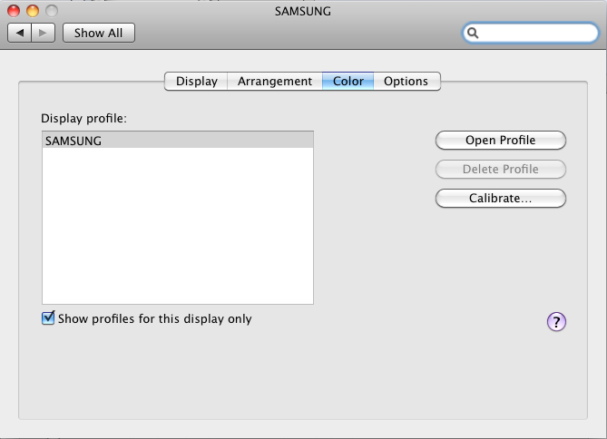Image resolution: width=607 pixels, height=439 pixels.
Task: Select the Color tab
Action: [x=348, y=81]
